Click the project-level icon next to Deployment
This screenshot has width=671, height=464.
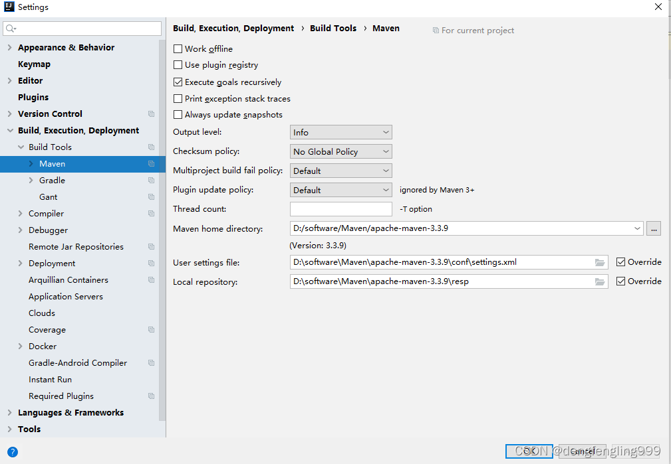pyautogui.click(x=151, y=263)
